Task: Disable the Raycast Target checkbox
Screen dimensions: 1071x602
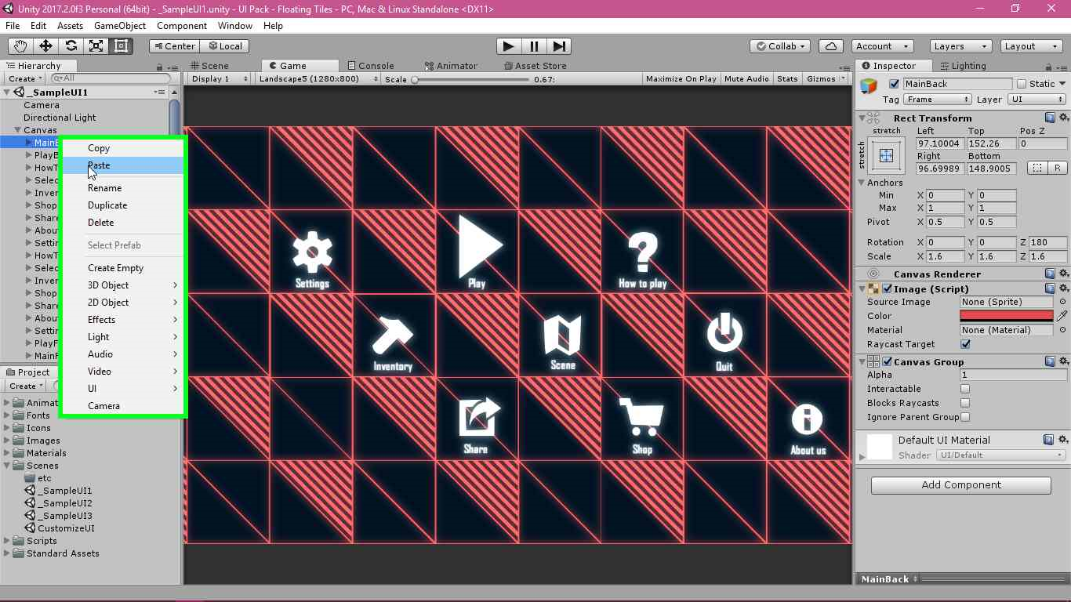Action: pyautogui.click(x=965, y=344)
